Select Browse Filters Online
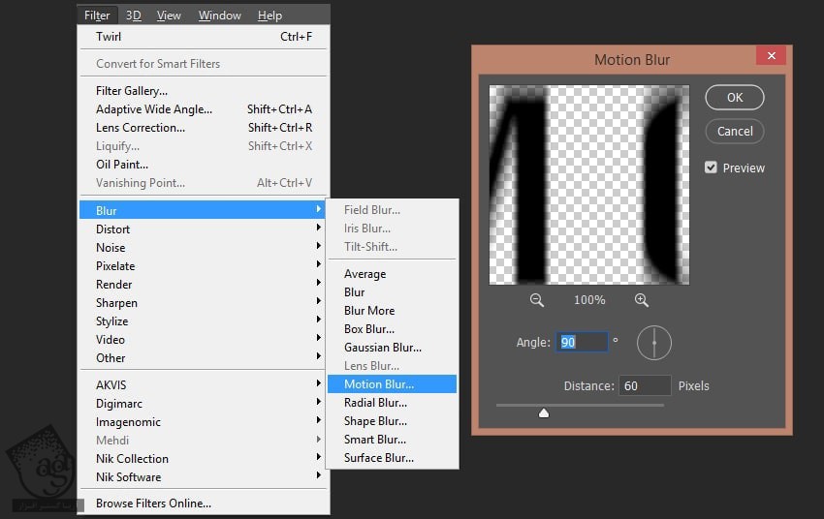This screenshot has width=824, height=519. 153,504
